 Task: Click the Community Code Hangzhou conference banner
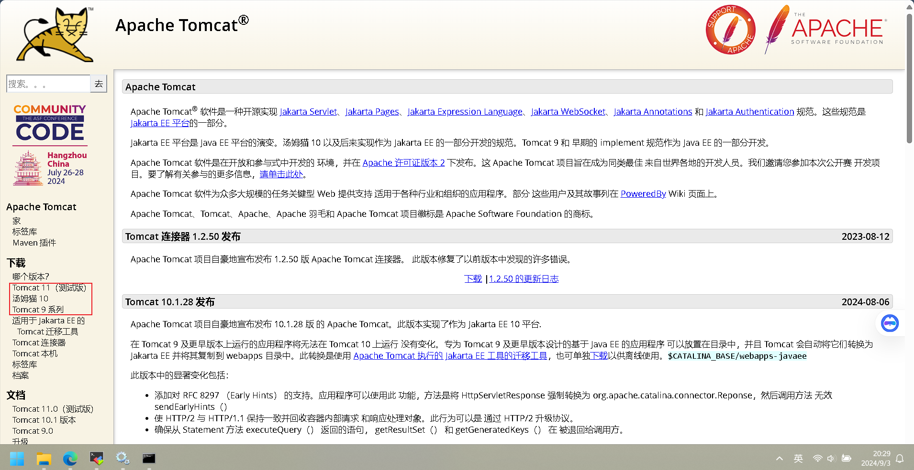[50, 145]
